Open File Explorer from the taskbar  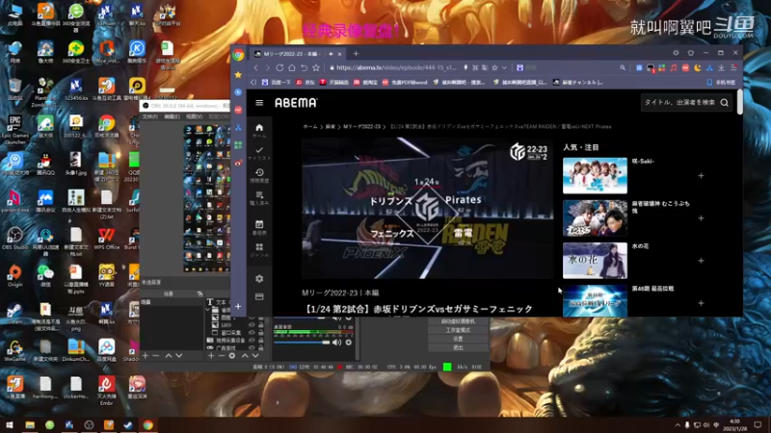[30, 424]
